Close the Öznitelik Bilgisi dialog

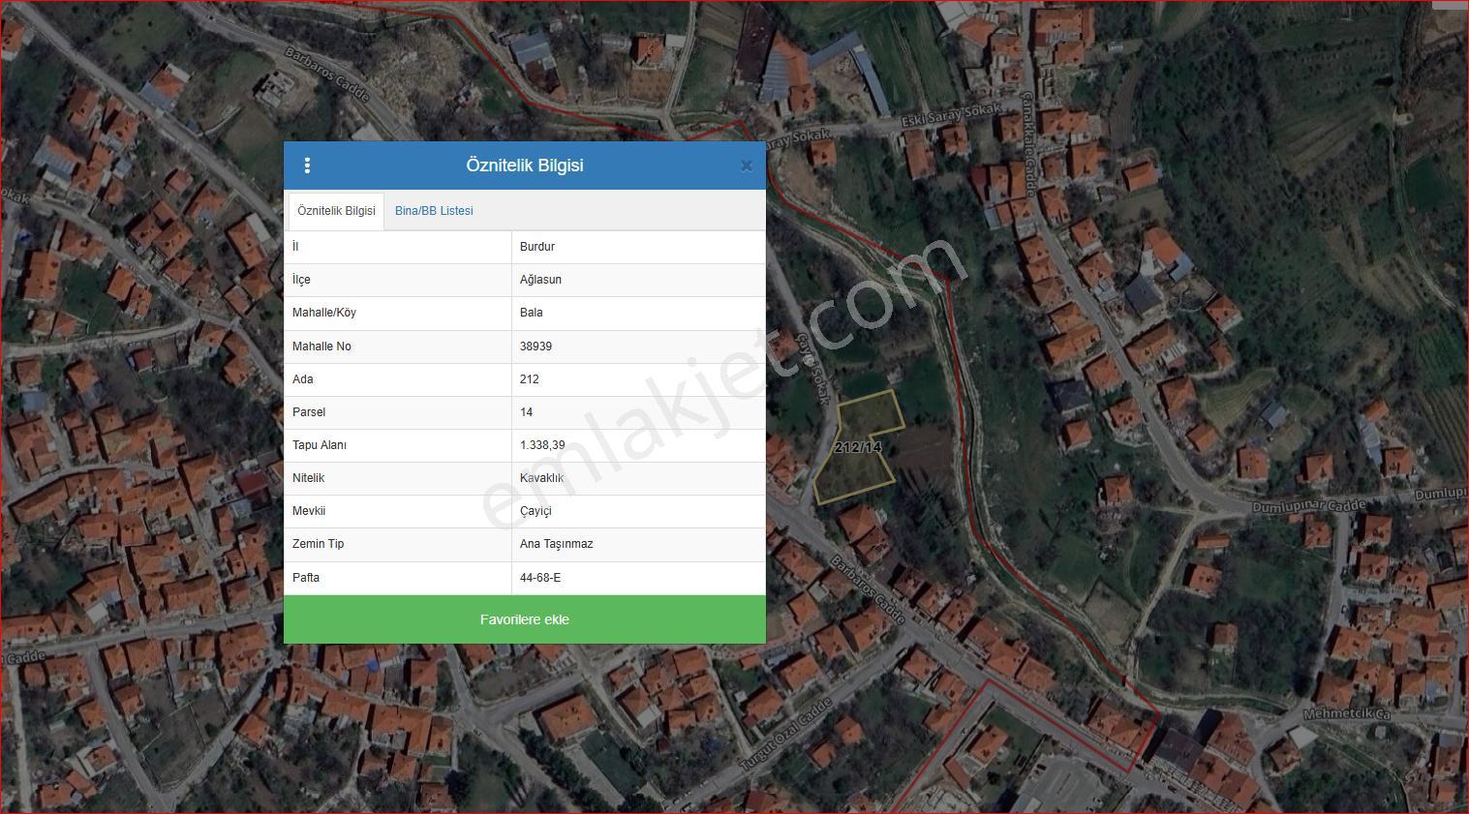click(746, 166)
